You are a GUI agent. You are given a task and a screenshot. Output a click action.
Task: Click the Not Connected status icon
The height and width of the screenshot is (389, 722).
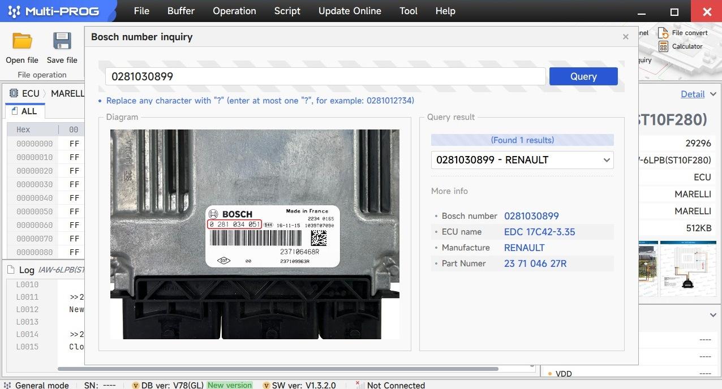tap(359, 385)
